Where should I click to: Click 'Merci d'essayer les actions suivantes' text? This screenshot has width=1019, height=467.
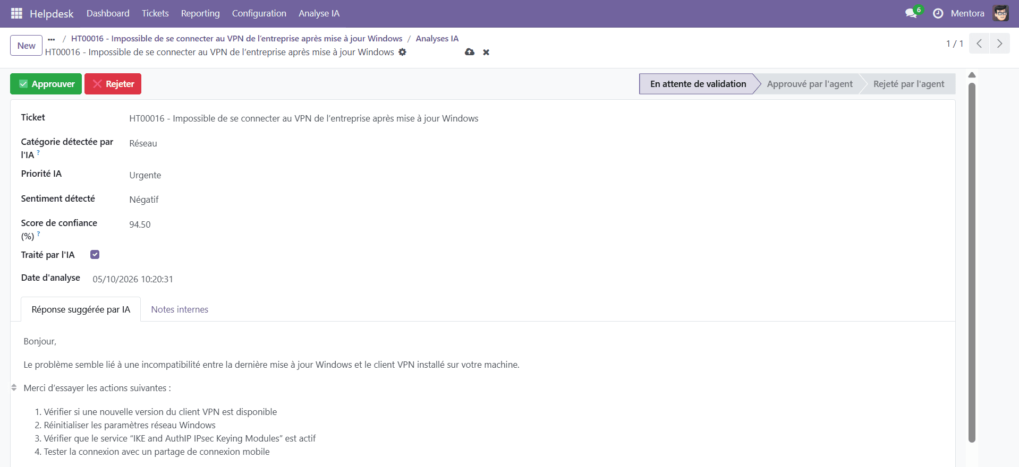tap(97, 388)
